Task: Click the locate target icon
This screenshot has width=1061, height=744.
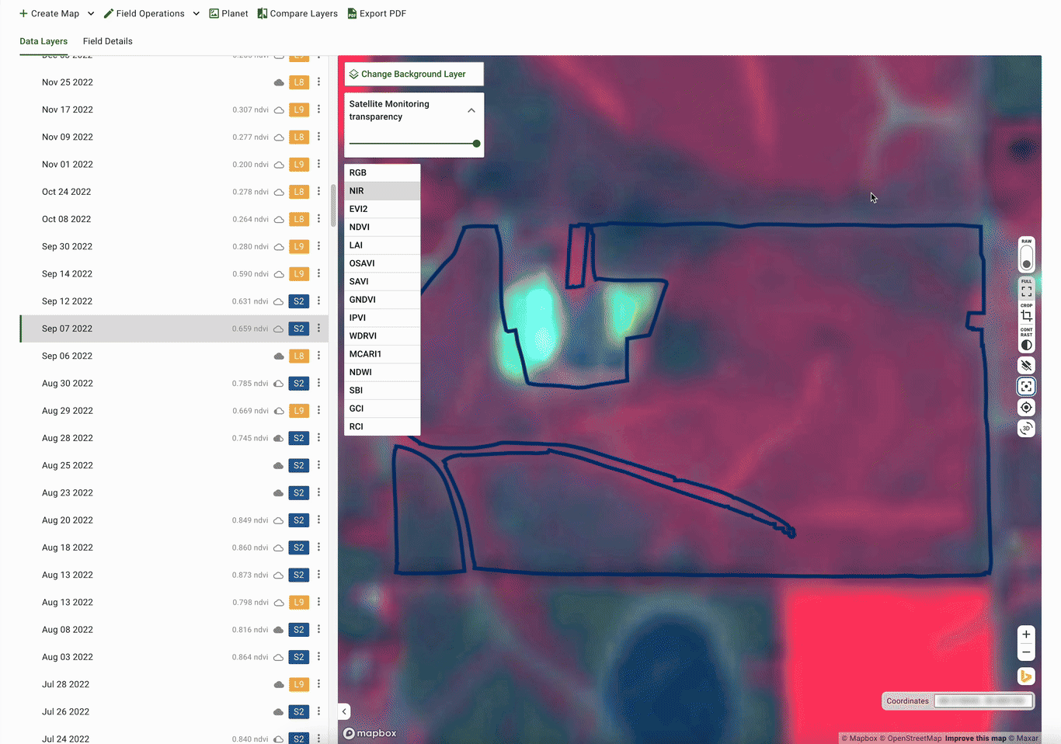Action: coord(1026,408)
